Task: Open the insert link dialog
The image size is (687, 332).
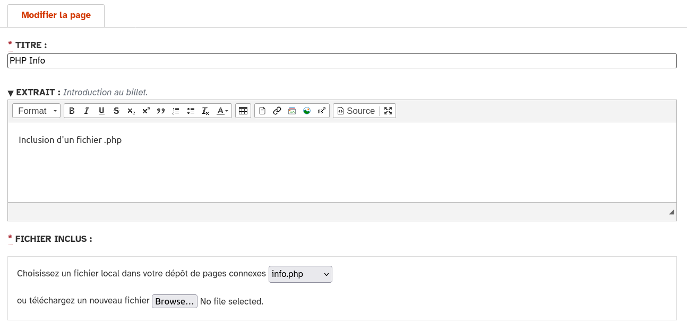Action: click(277, 111)
